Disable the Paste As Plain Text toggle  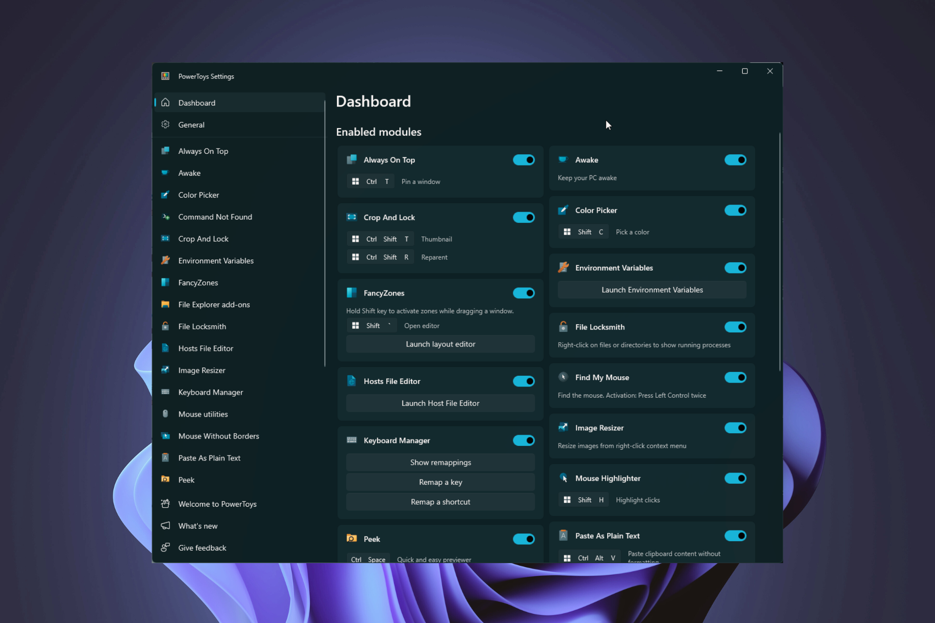pyautogui.click(x=735, y=536)
